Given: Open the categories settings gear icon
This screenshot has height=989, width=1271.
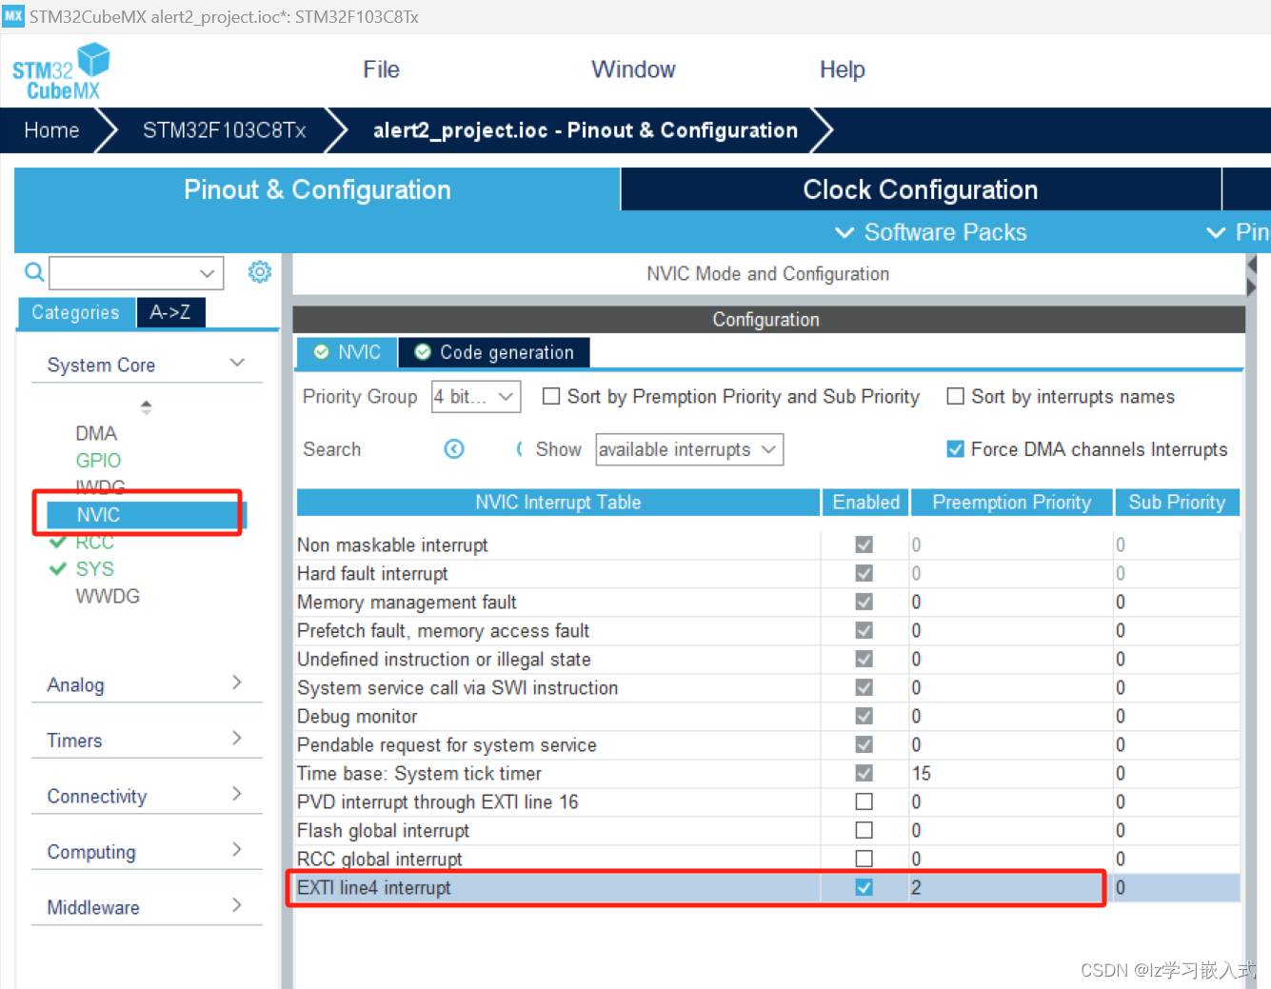Looking at the screenshot, I should pyautogui.click(x=259, y=272).
